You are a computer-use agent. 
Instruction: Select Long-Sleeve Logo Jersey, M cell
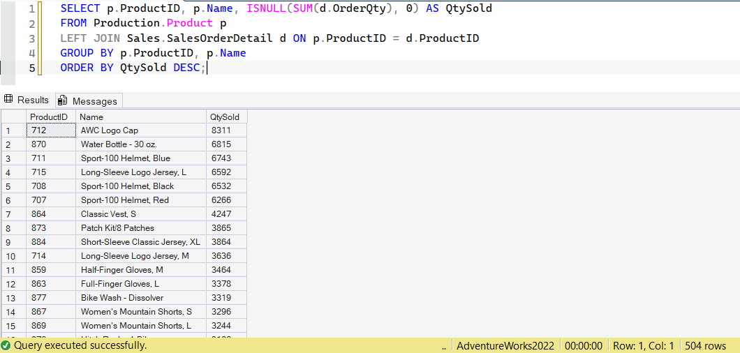pyautogui.click(x=142, y=256)
